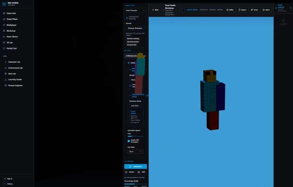Screen dimensions: 293x187
Task: Click the Batch button in the top toolbar
Action: click(266, 10)
